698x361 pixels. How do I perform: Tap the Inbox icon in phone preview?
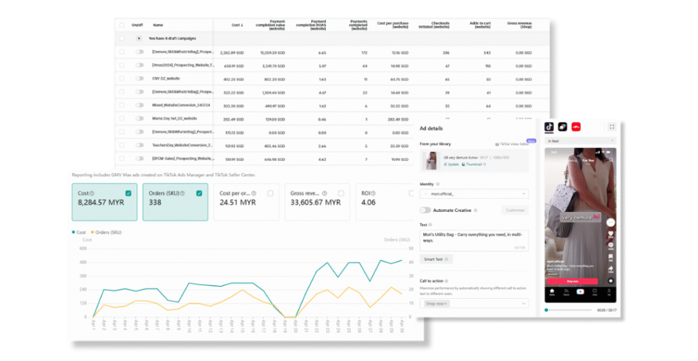point(594,292)
